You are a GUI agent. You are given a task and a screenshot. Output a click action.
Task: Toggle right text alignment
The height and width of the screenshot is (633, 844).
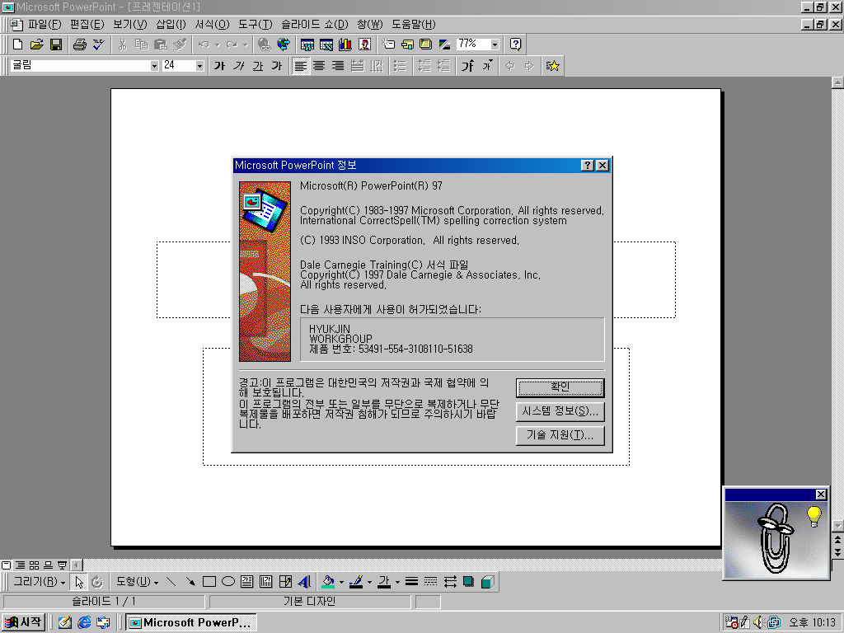(x=338, y=66)
